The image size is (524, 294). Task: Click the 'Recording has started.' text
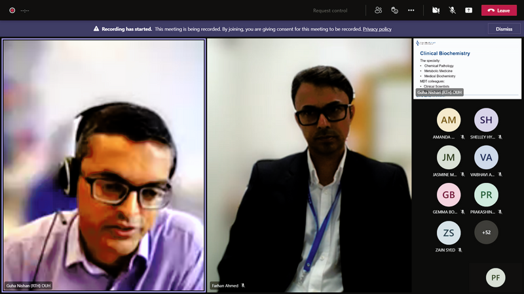point(126,29)
